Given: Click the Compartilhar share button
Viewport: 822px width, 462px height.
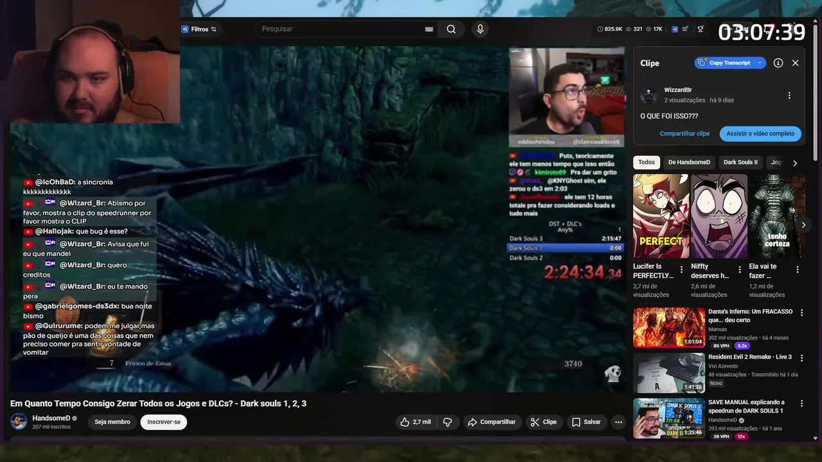Looking at the screenshot, I should [492, 422].
